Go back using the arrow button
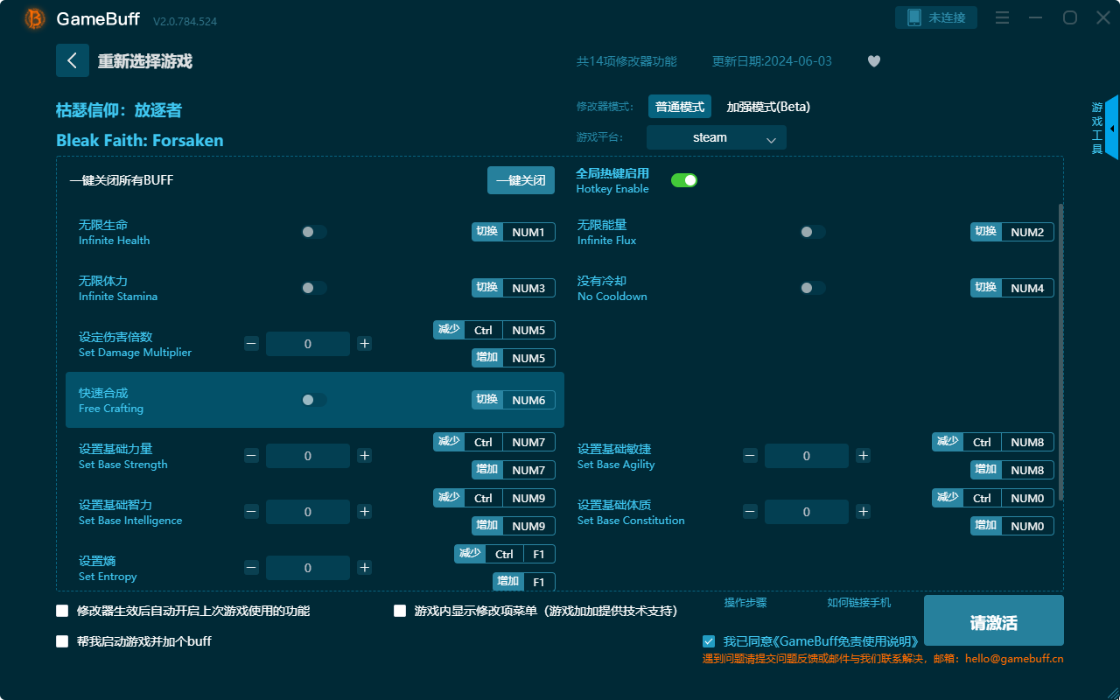 [x=73, y=60]
